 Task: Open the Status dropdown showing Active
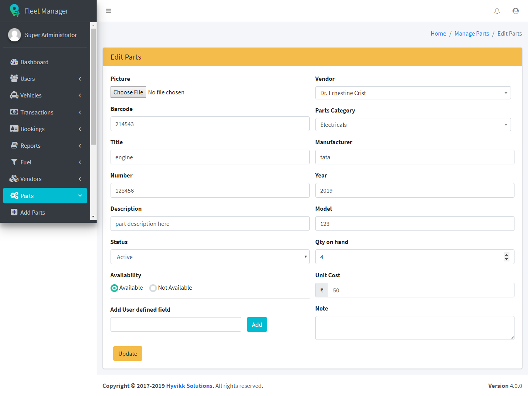click(210, 257)
